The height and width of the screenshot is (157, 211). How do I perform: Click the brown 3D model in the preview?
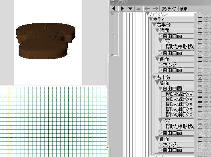click(46, 41)
